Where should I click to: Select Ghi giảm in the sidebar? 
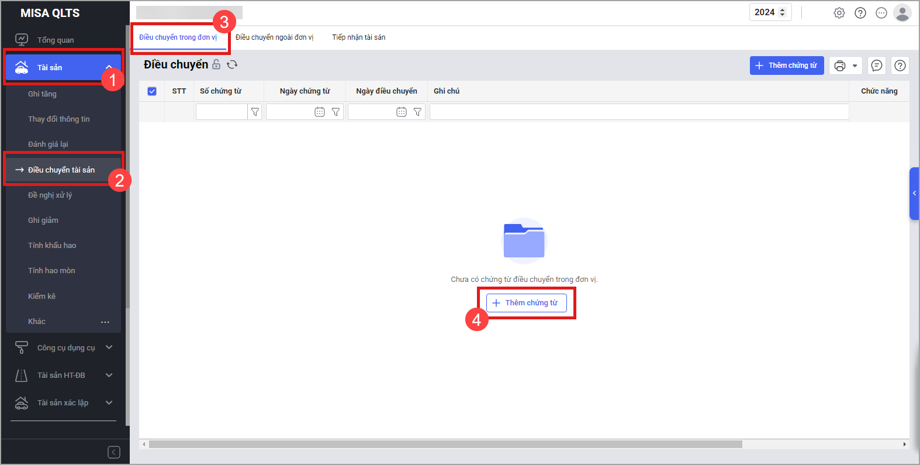pyautogui.click(x=43, y=220)
